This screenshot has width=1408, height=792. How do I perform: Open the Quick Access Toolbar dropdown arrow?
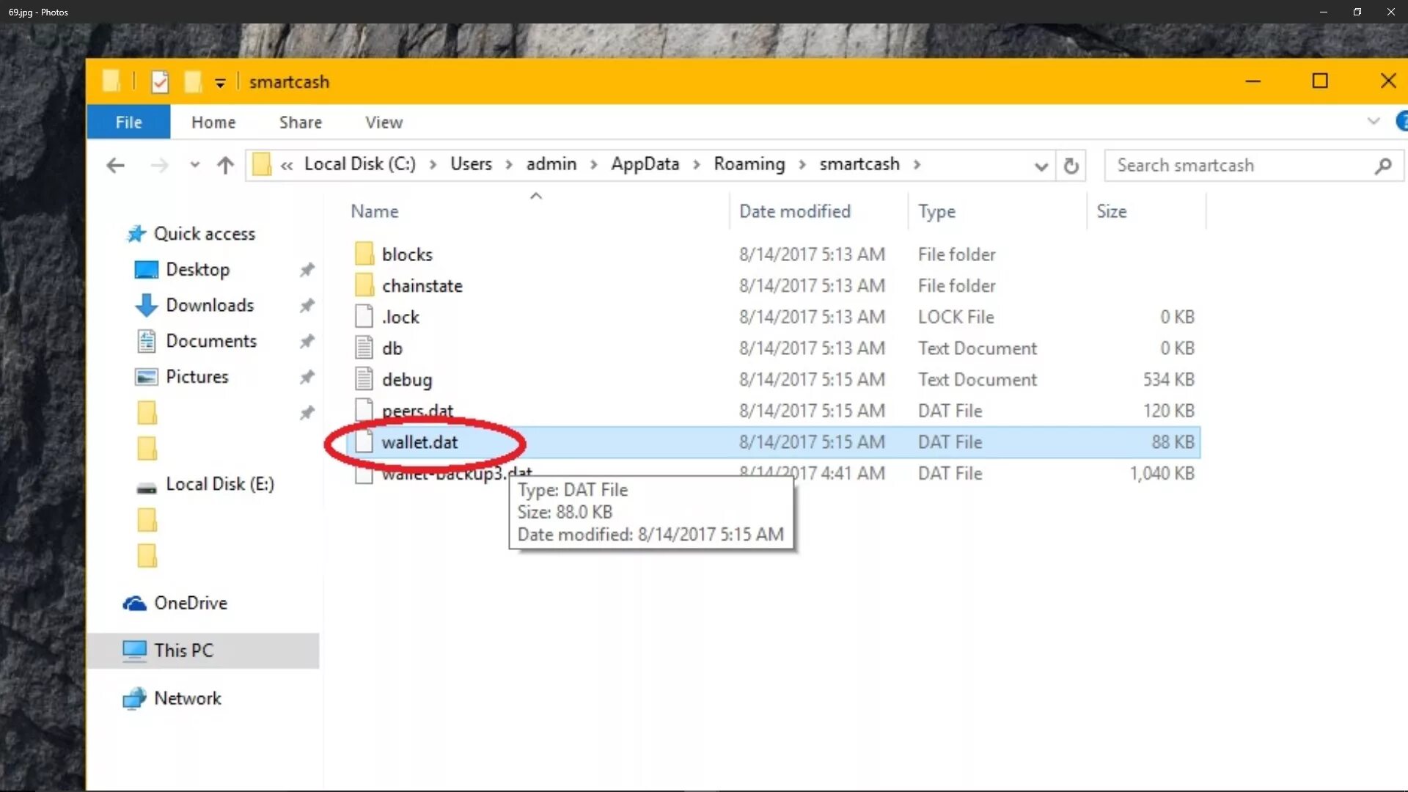220,83
